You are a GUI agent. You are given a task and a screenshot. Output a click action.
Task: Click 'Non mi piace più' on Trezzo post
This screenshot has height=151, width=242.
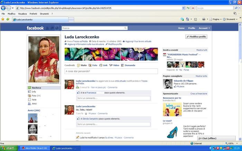(x=98, y=88)
